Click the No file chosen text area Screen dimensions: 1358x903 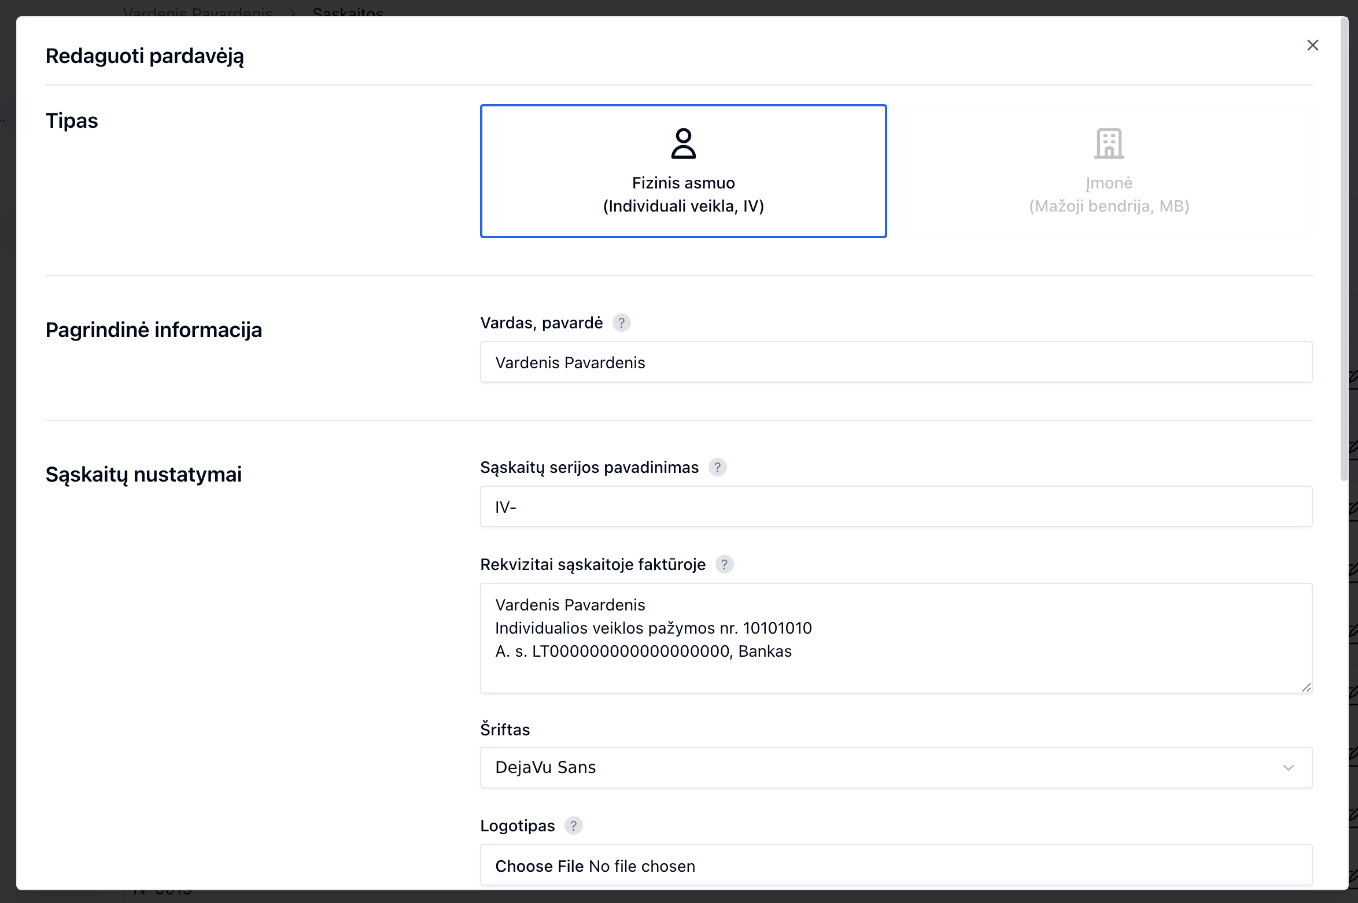[642, 866]
